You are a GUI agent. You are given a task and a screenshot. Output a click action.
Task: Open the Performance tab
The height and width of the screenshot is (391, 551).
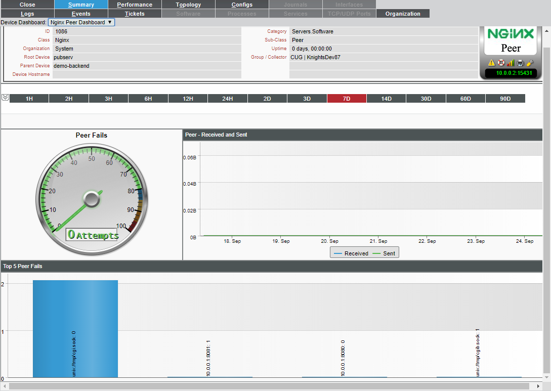click(x=135, y=5)
